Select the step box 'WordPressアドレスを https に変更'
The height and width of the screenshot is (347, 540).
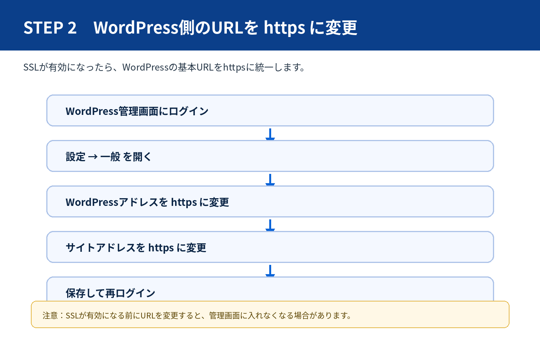tap(270, 202)
